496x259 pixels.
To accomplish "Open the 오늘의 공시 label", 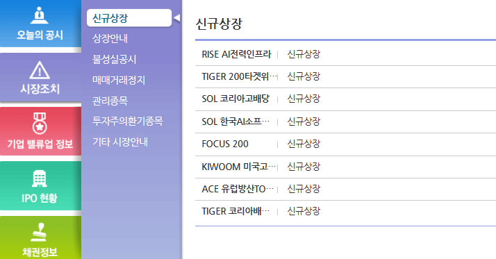I will [x=40, y=35].
